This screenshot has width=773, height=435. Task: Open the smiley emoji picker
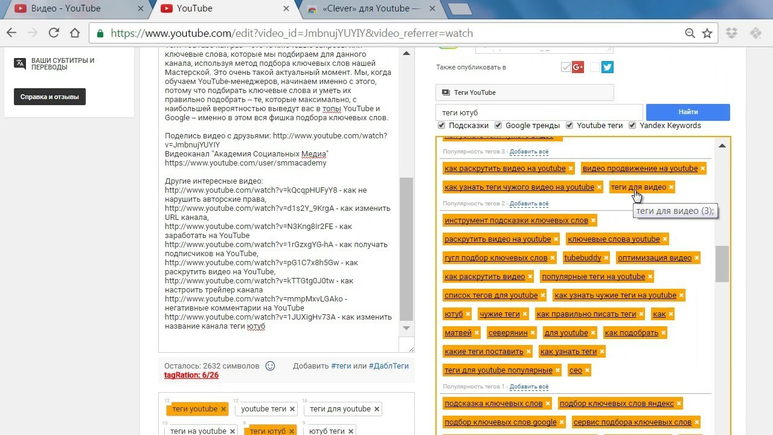[x=271, y=366]
